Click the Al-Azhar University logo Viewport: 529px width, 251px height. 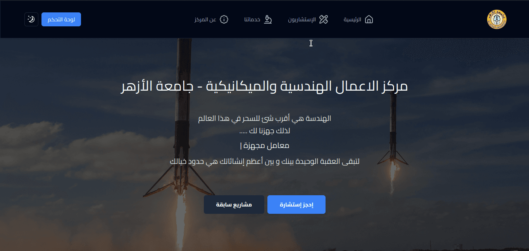(x=496, y=20)
